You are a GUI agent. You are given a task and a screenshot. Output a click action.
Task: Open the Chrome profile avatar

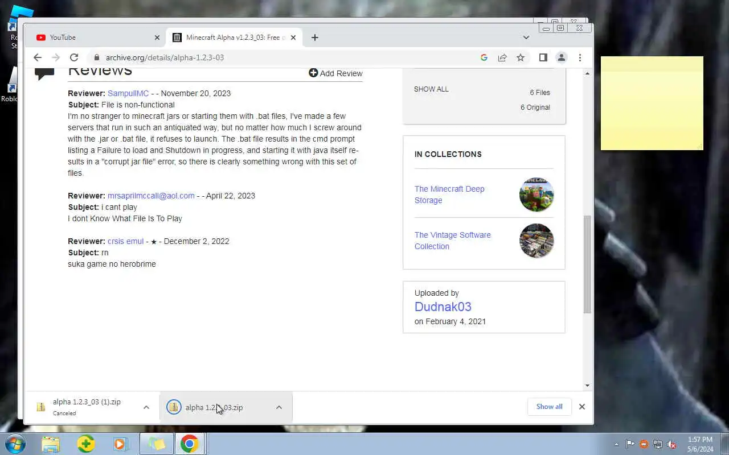point(562,57)
